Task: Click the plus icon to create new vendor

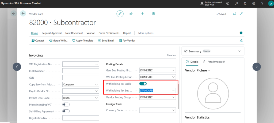Action: (142, 14)
